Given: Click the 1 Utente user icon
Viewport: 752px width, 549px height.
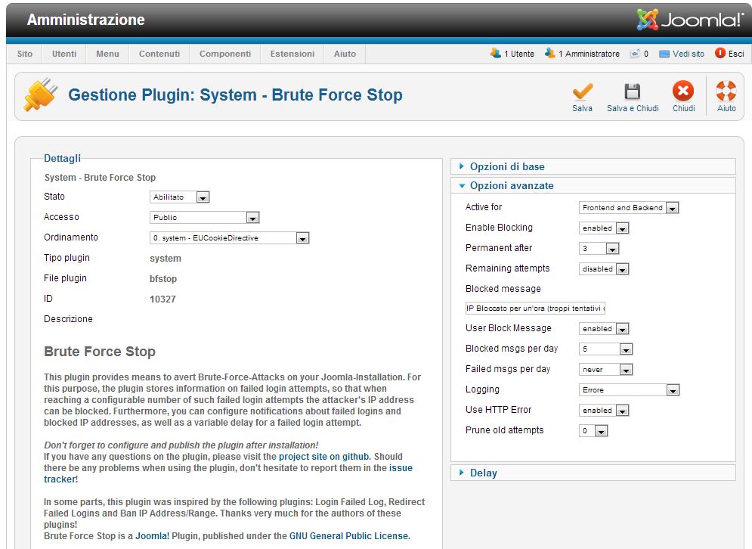Looking at the screenshot, I should (x=496, y=53).
